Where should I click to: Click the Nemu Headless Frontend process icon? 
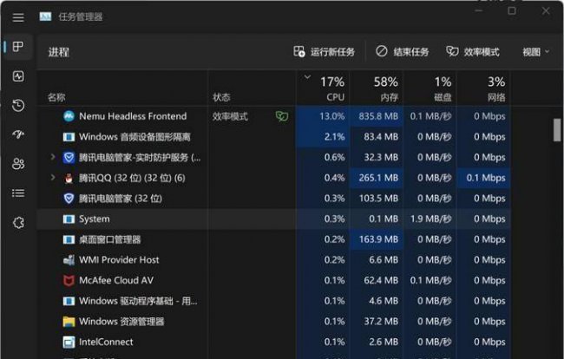(69, 116)
